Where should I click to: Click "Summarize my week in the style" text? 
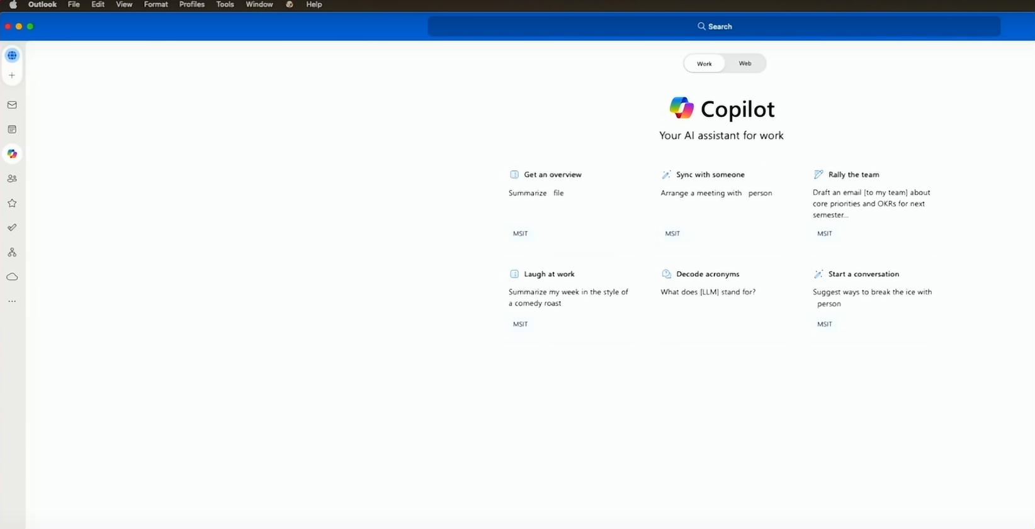click(x=563, y=292)
